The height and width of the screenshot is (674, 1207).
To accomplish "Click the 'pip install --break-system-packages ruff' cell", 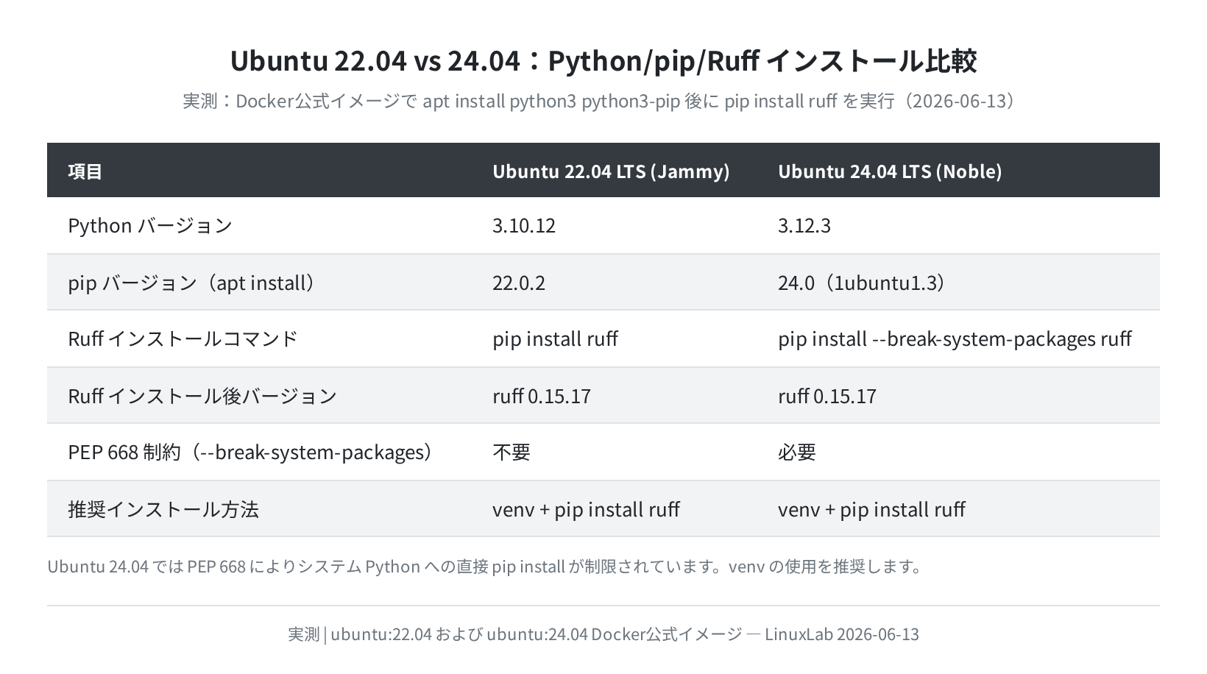I will click(955, 339).
